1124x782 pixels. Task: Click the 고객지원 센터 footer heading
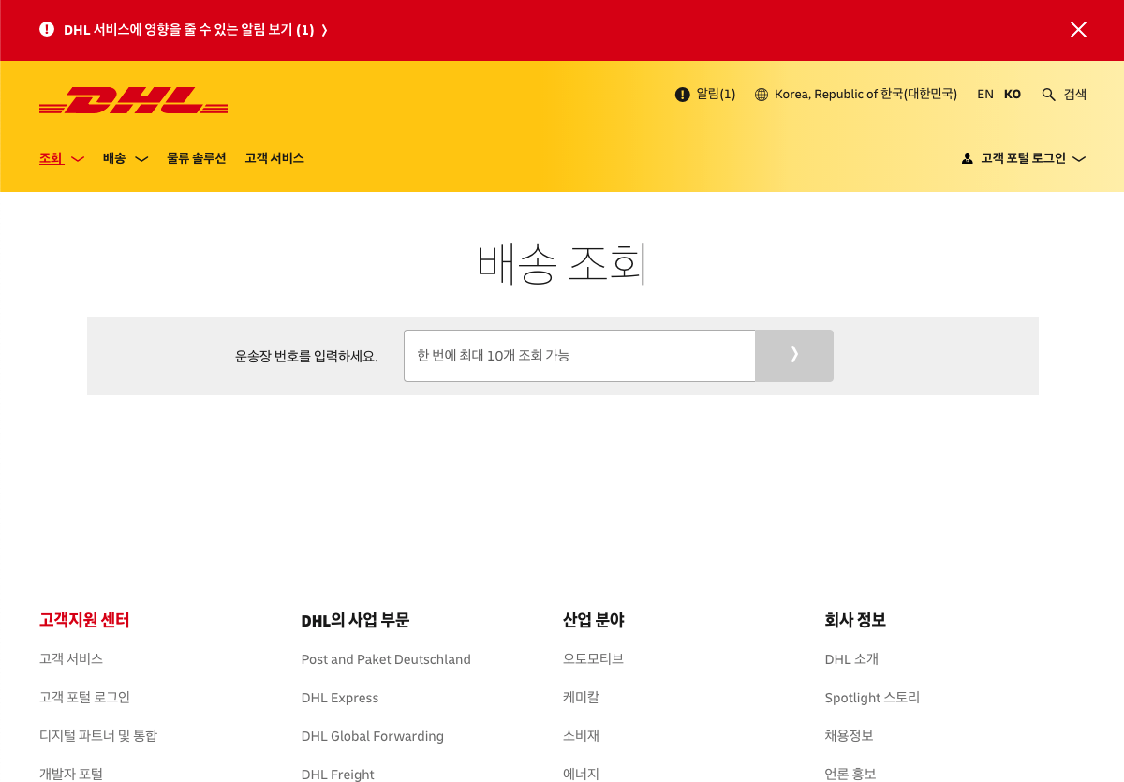tap(84, 620)
